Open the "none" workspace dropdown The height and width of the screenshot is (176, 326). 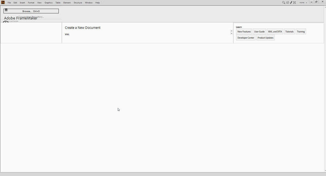tap(303, 2)
